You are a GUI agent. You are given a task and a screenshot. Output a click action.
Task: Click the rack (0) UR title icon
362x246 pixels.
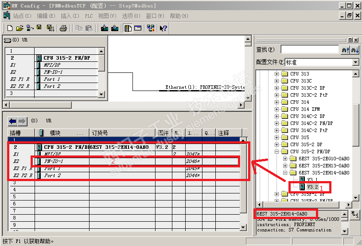(8, 40)
